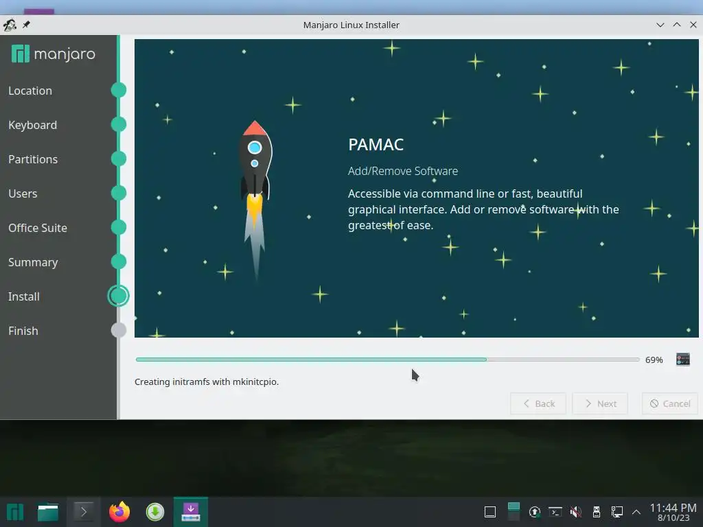
Task: Select the Install step in sidebar
Action: 24,296
